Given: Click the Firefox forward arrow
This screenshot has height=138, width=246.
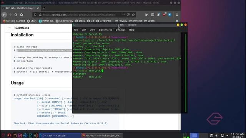Looking at the screenshot, I should 10,15.
